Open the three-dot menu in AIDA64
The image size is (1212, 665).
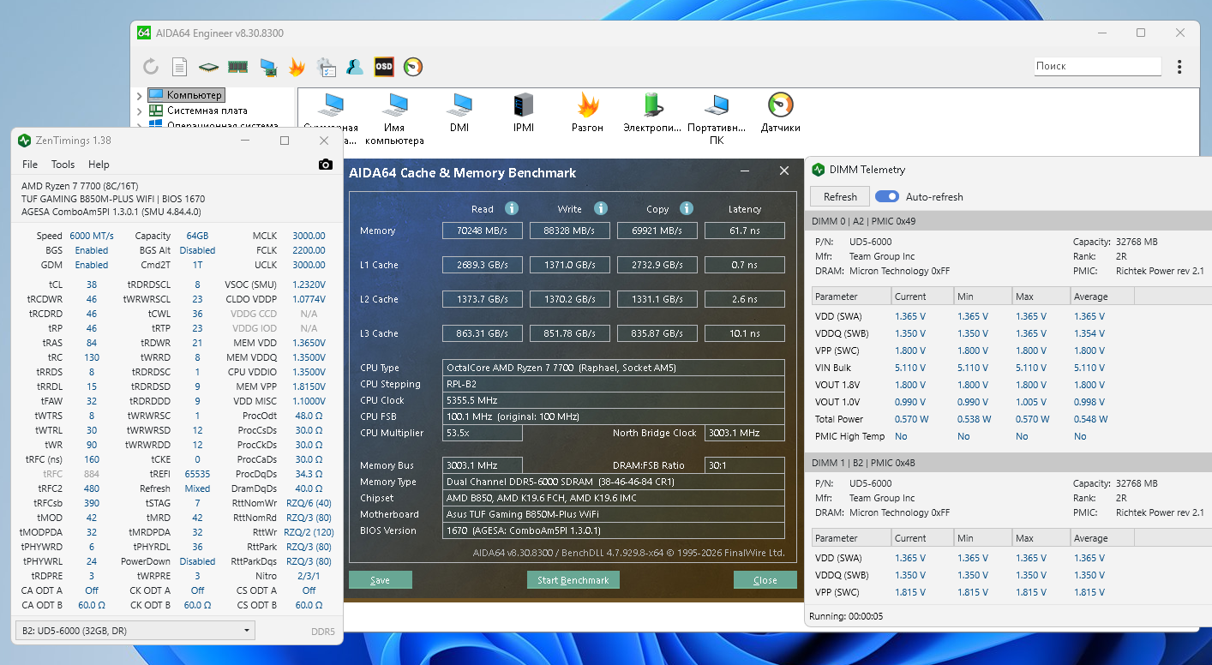[1179, 66]
